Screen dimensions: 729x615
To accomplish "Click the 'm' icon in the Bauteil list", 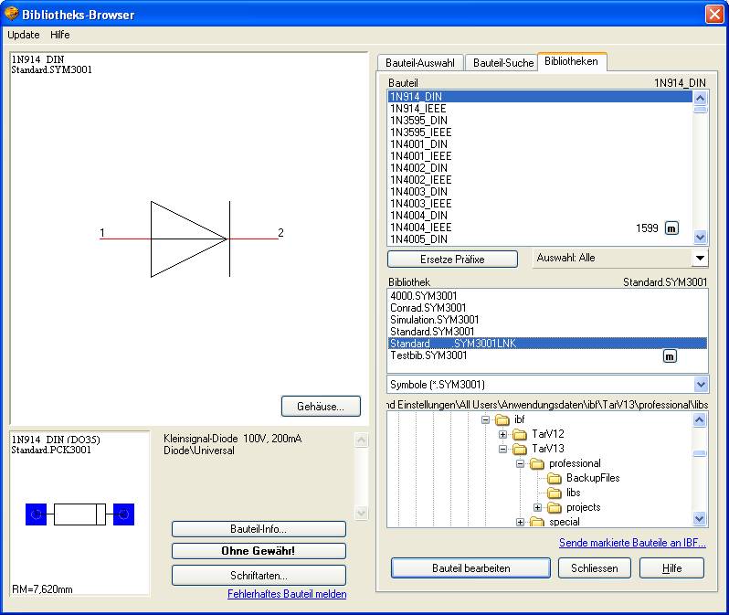I will [x=671, y=228].
